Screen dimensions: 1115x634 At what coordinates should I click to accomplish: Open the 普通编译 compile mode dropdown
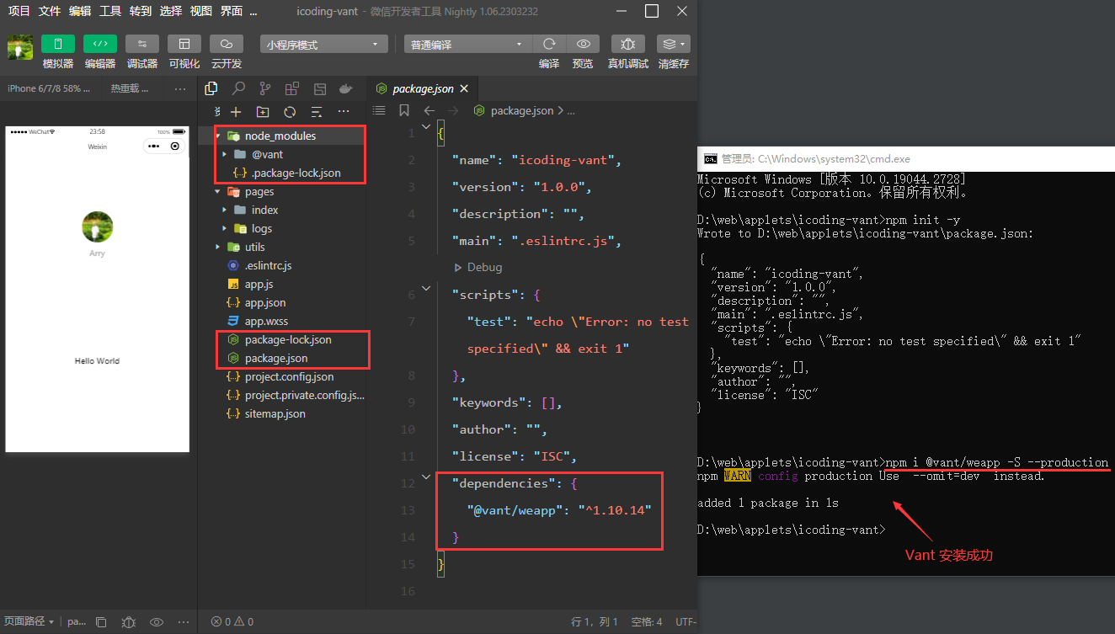click(x=468, y=45)
